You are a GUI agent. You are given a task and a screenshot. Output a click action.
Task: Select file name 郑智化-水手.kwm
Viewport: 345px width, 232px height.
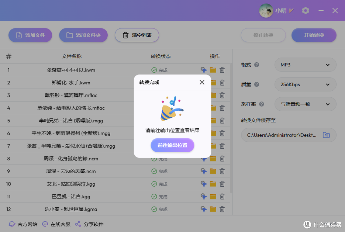pyautogui.click(x=71, y=83)
